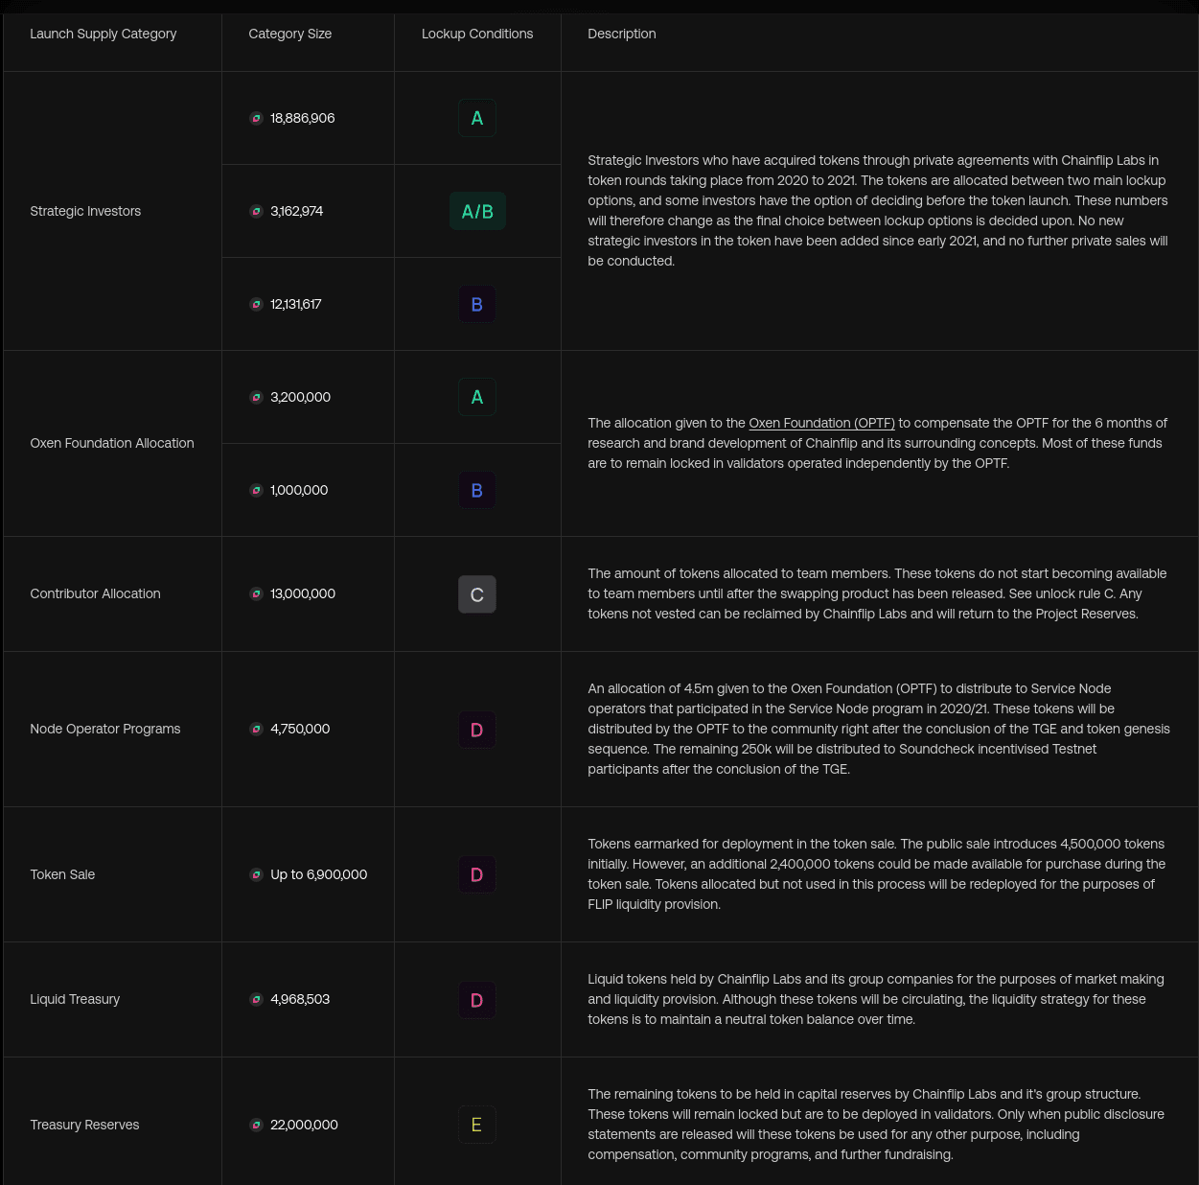
Task: Click the Strategic Investors description paragraph
Action: pos(878,211)
